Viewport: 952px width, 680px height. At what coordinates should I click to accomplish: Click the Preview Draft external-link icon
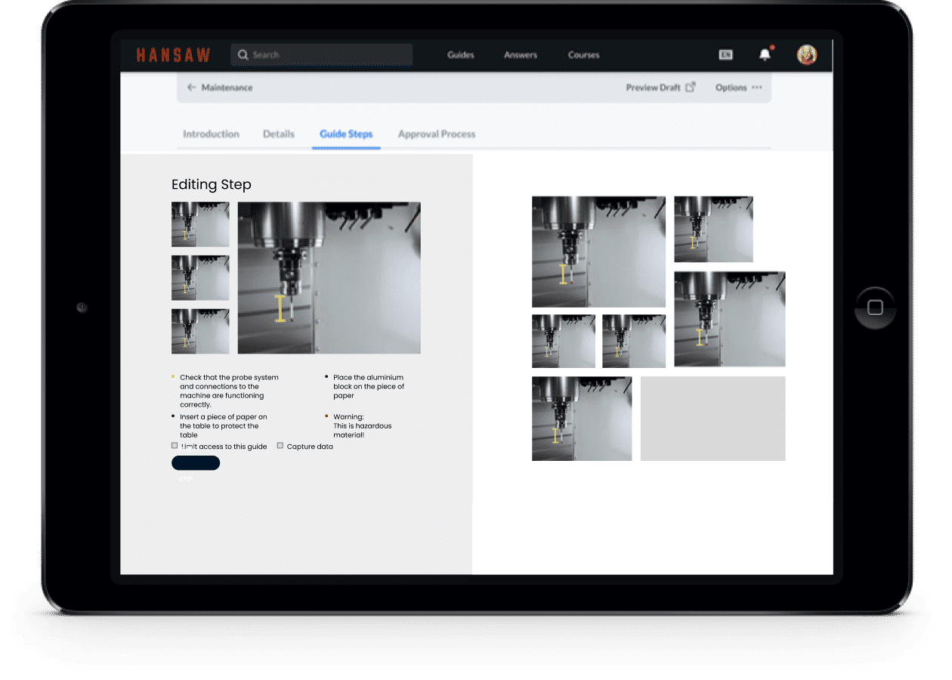690,88
